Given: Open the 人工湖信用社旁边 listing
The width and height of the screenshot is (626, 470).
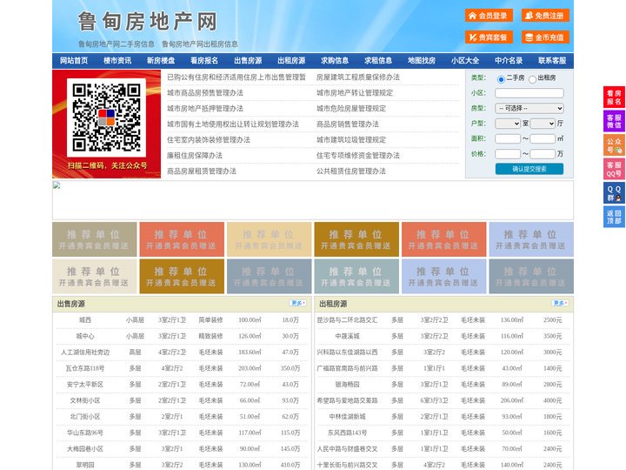Looking at the screenshot, I should pos(85,352).
